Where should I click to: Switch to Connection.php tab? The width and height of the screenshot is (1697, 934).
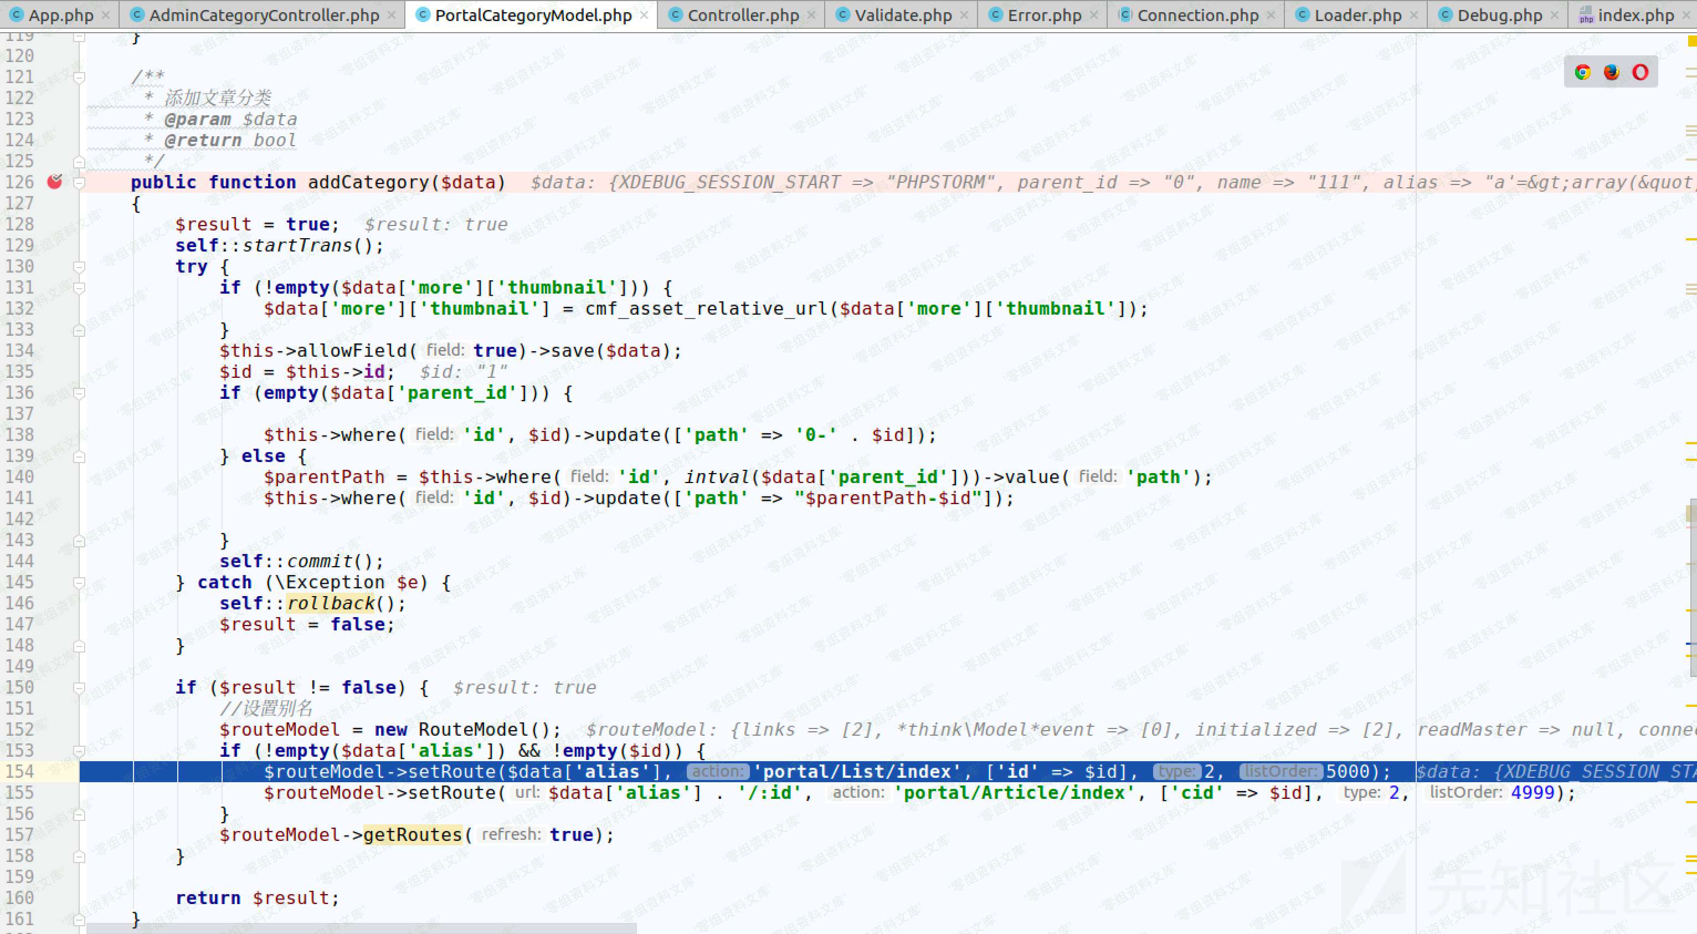point(1197,14)
